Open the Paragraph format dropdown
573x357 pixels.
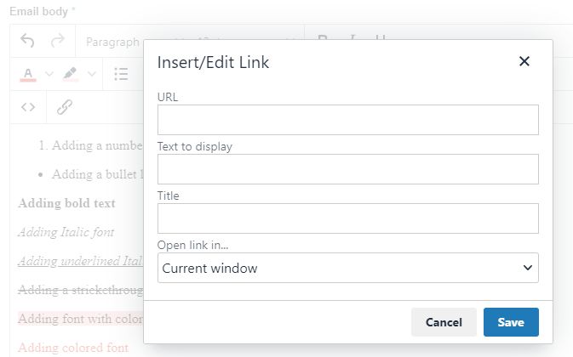(112, 41)
